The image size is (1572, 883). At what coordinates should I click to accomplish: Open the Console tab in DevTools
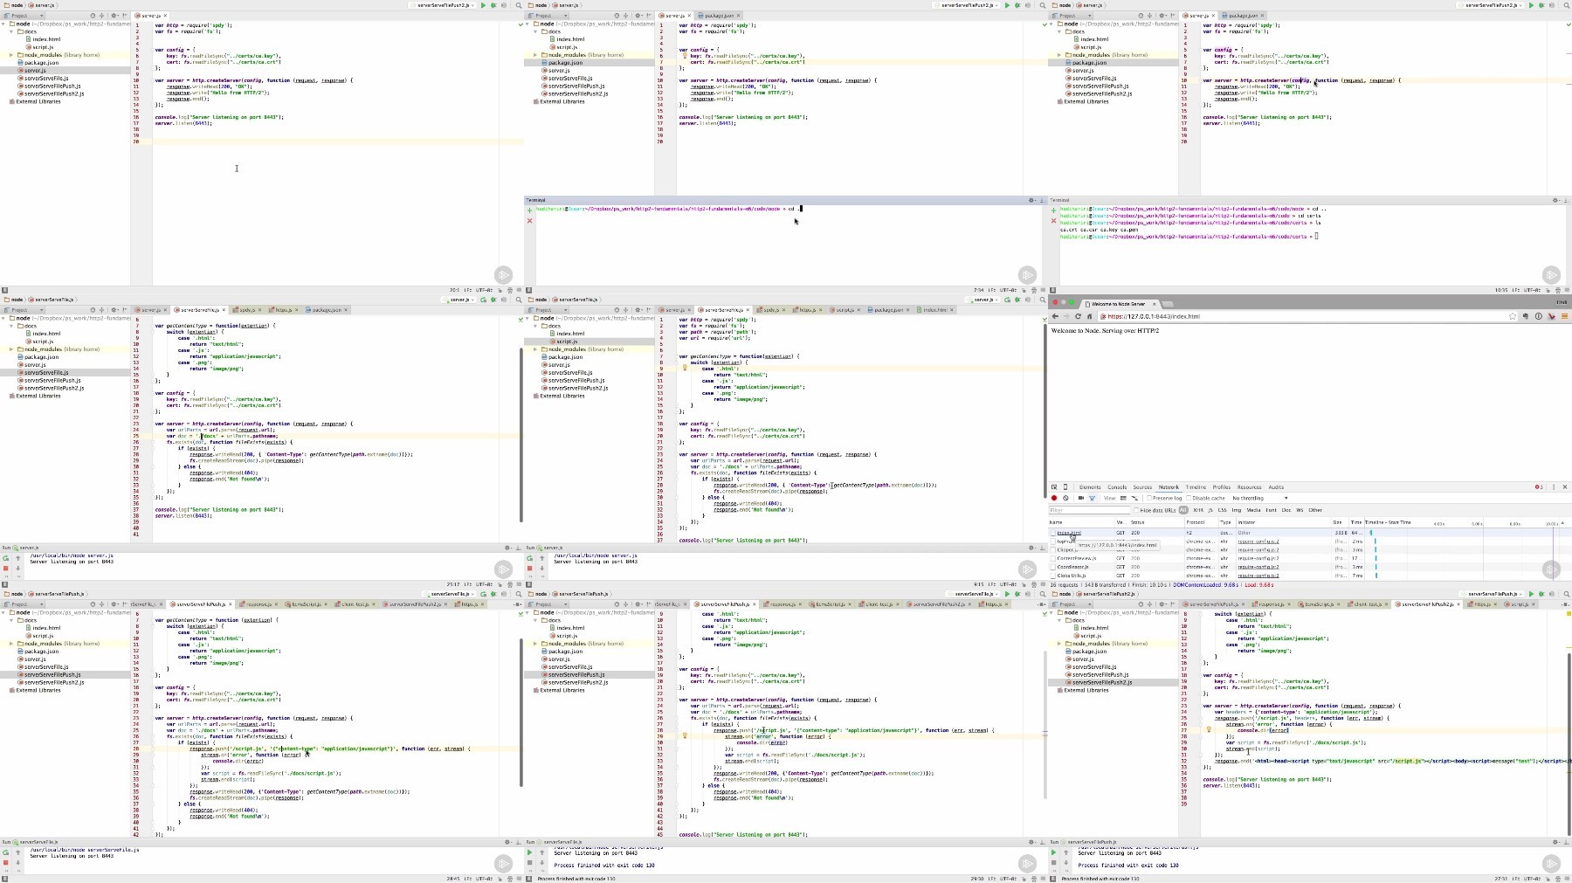[1117, 487]
